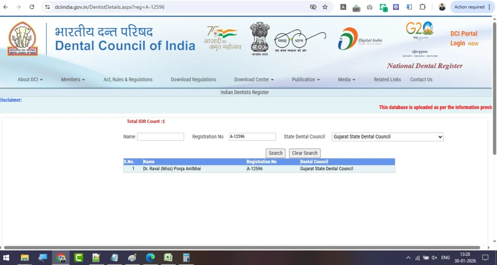
Task: Click the screenshot camera icon in the toolbar
Action: [x=369, y=7]
